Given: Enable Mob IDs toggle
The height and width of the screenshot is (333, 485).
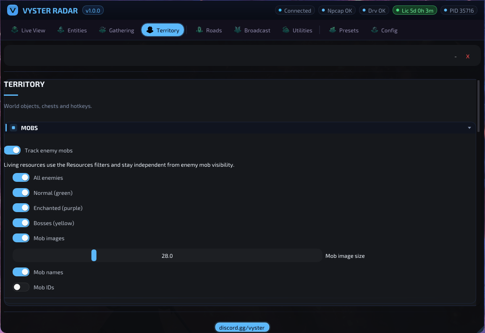Looking at the screenshot, I should 21,287.
